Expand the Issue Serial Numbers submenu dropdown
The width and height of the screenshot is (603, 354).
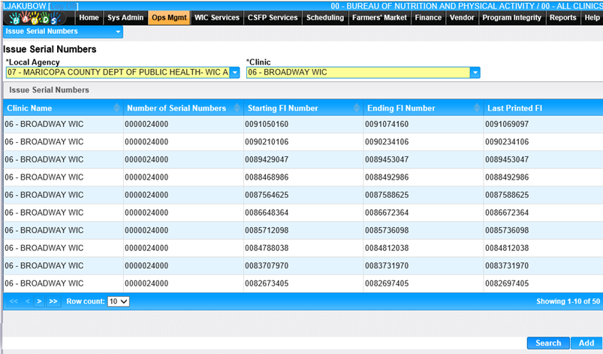118,32
